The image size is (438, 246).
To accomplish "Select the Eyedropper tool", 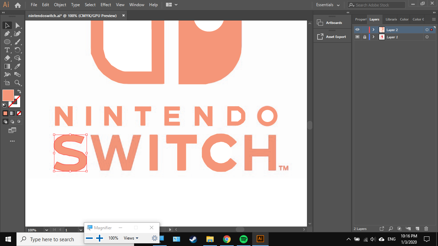I will pos(18,67).
